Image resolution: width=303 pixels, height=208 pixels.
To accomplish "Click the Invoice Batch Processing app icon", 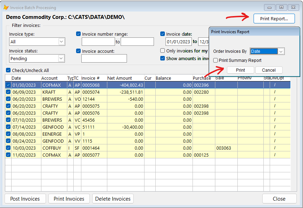I will coord(6,7).
